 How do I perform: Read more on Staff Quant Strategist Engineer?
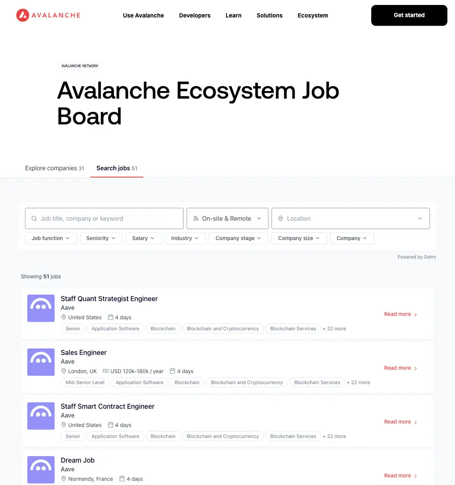pos(400,314)
